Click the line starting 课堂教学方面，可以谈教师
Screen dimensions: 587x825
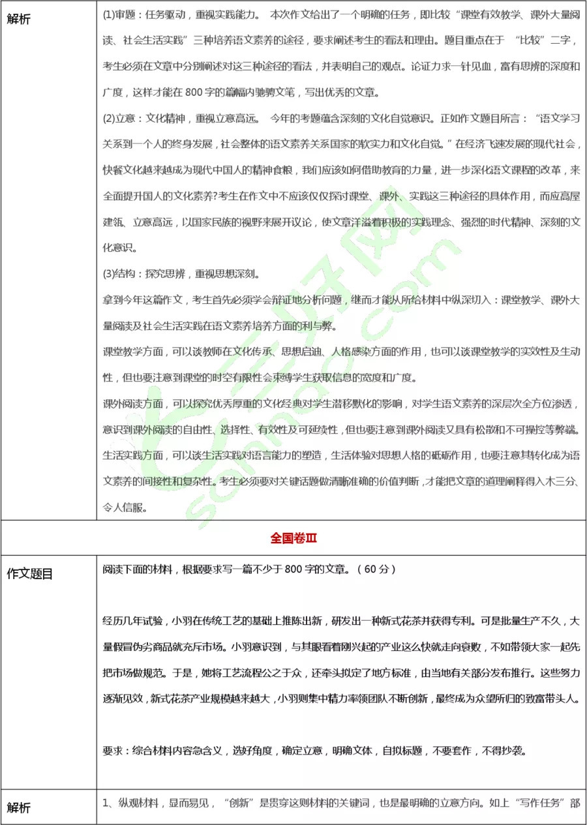tap(342, 351)
